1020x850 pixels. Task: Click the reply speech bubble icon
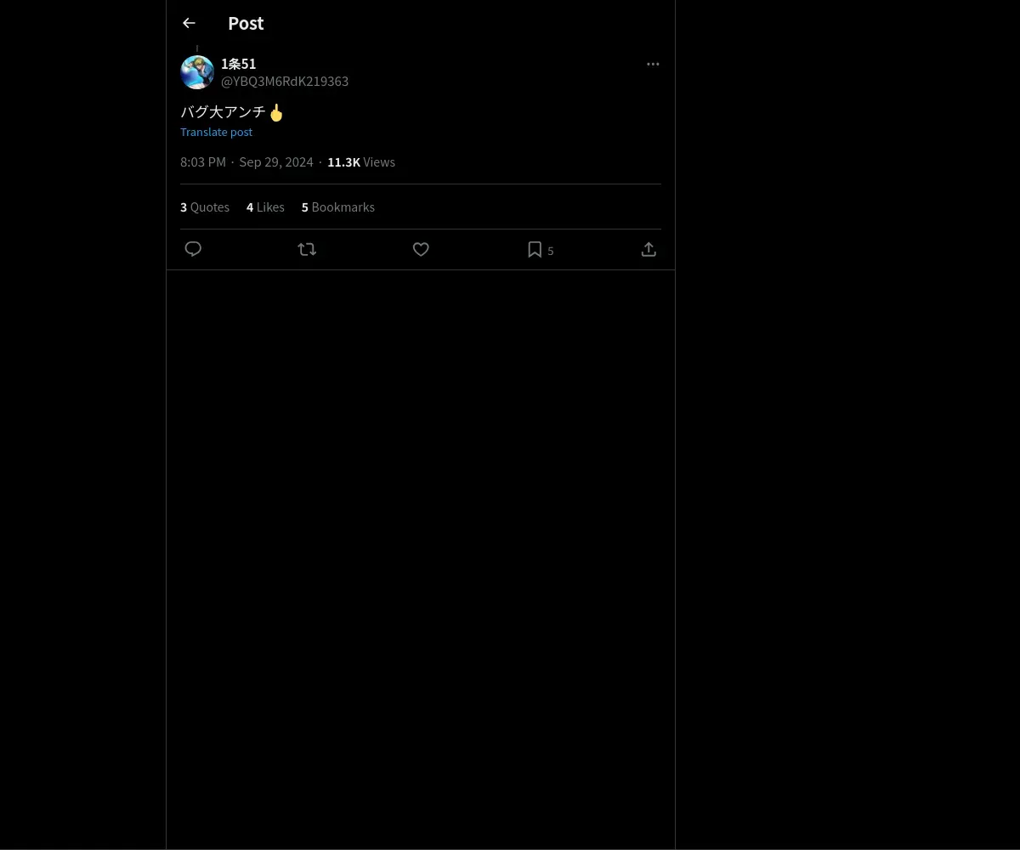click(x=193, y=249)
